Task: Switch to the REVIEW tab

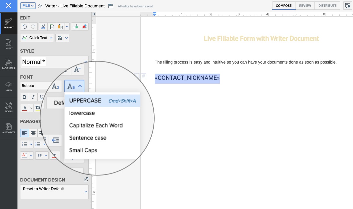Action: (x=305, y=6)
